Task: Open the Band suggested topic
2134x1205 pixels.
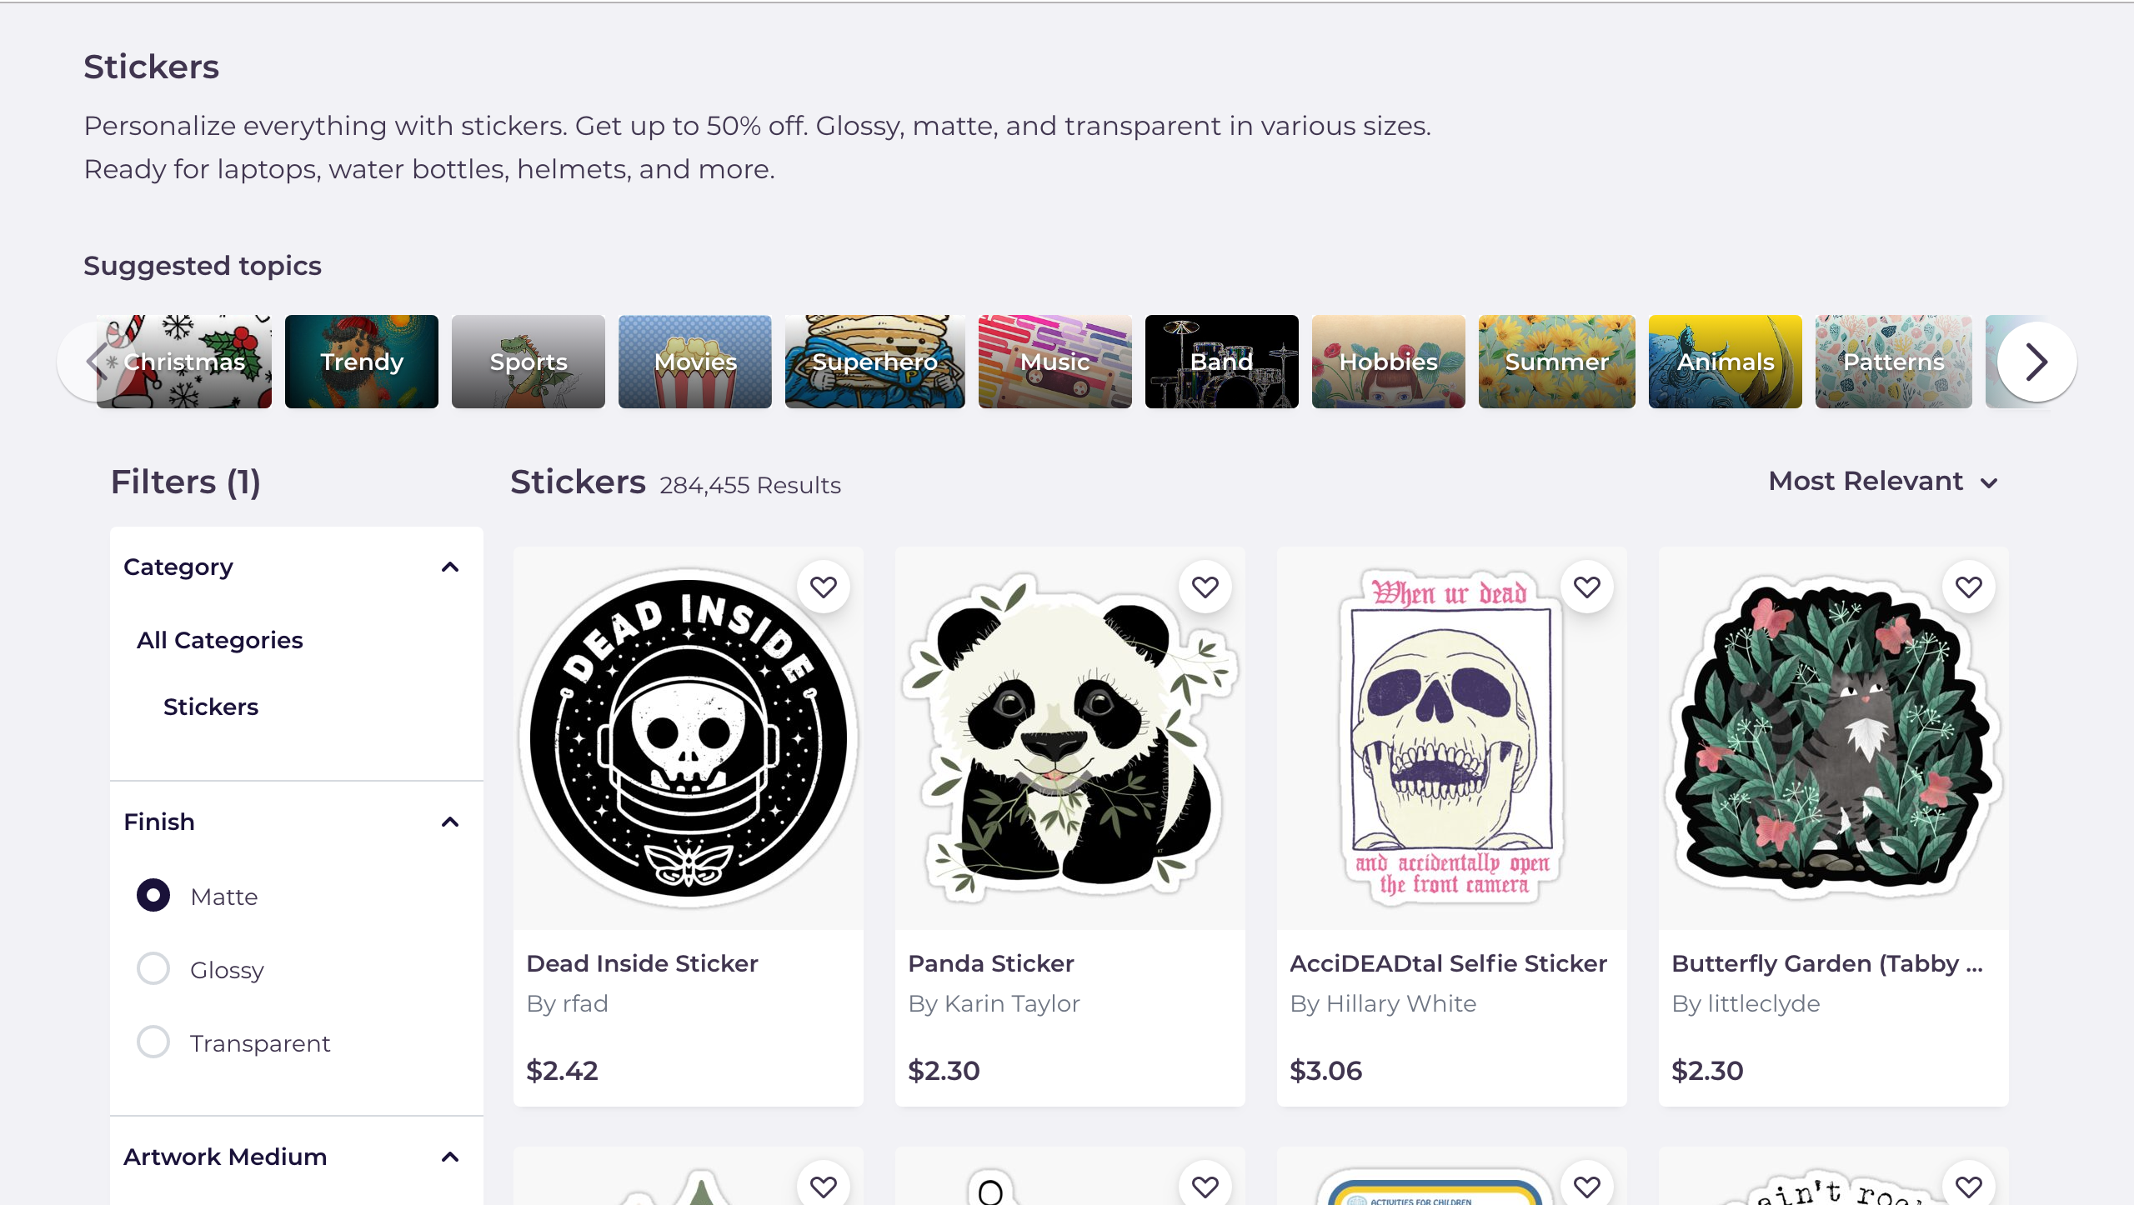Action: [x=1222, y=362]
